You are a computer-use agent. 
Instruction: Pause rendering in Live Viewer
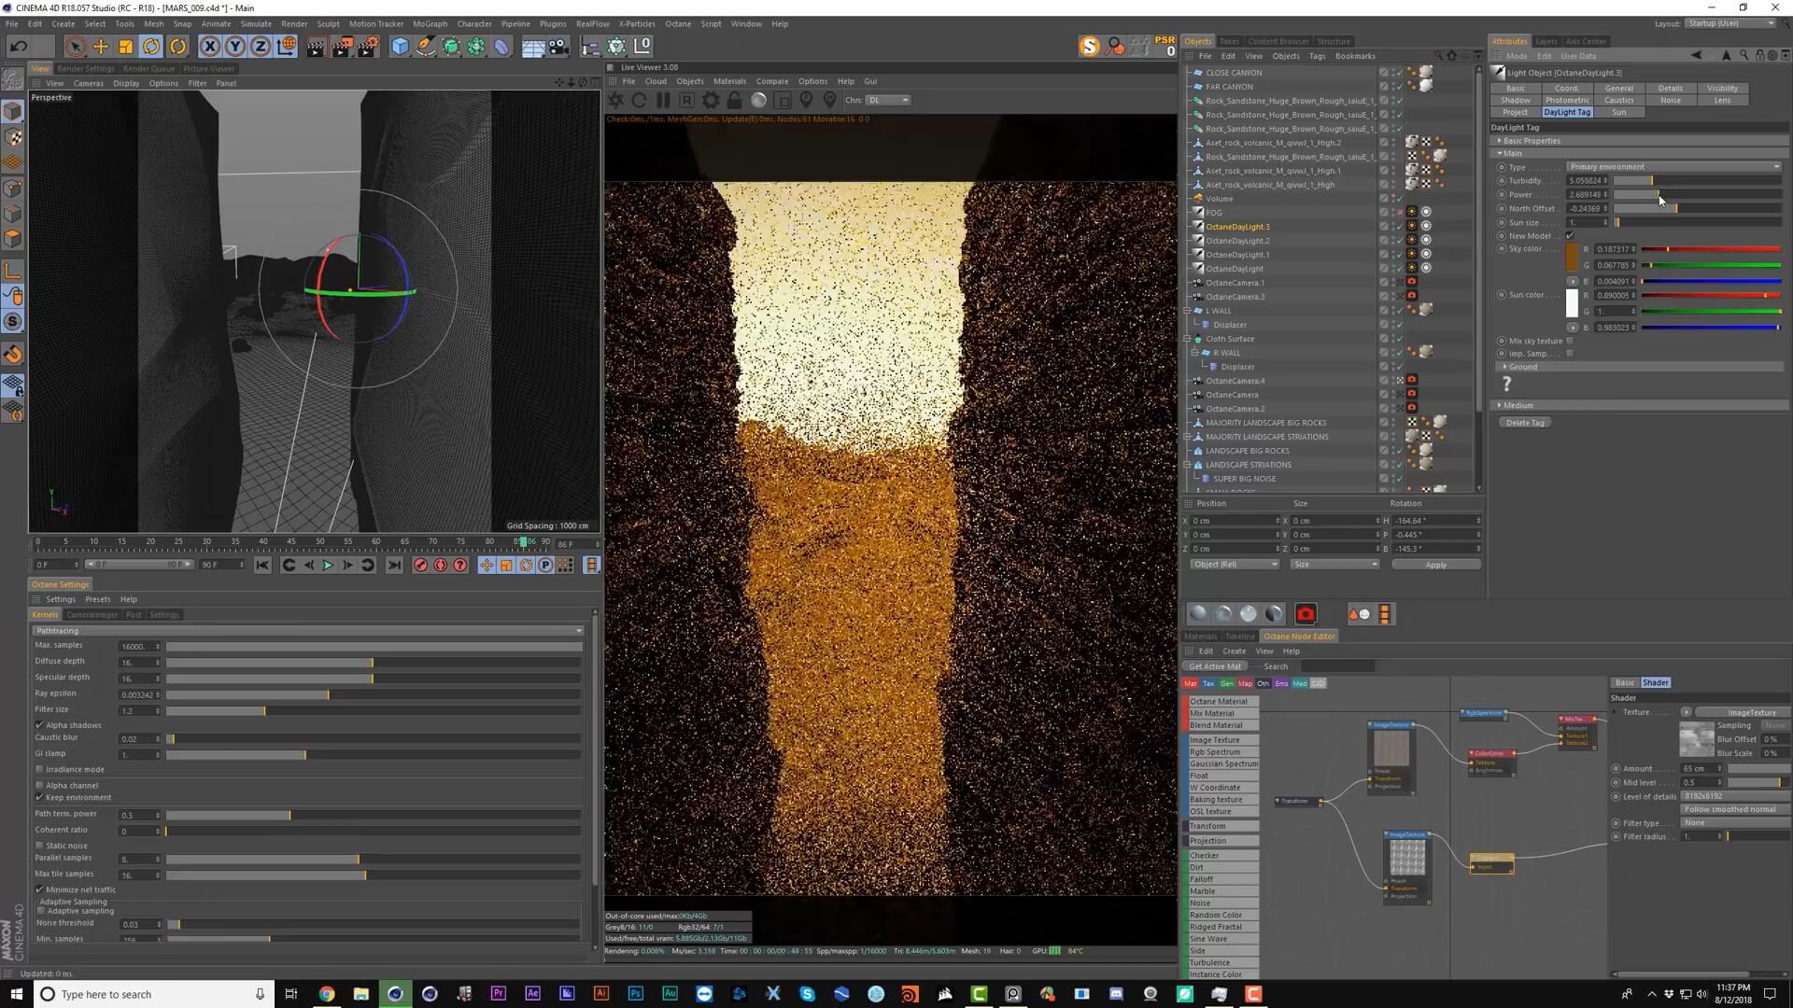[663, 100]
